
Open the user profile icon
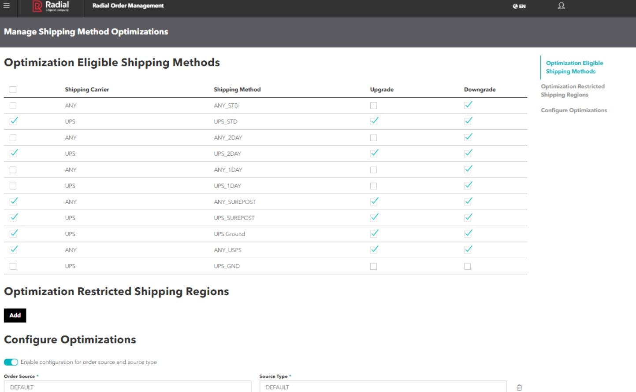[x=561, y=6]
